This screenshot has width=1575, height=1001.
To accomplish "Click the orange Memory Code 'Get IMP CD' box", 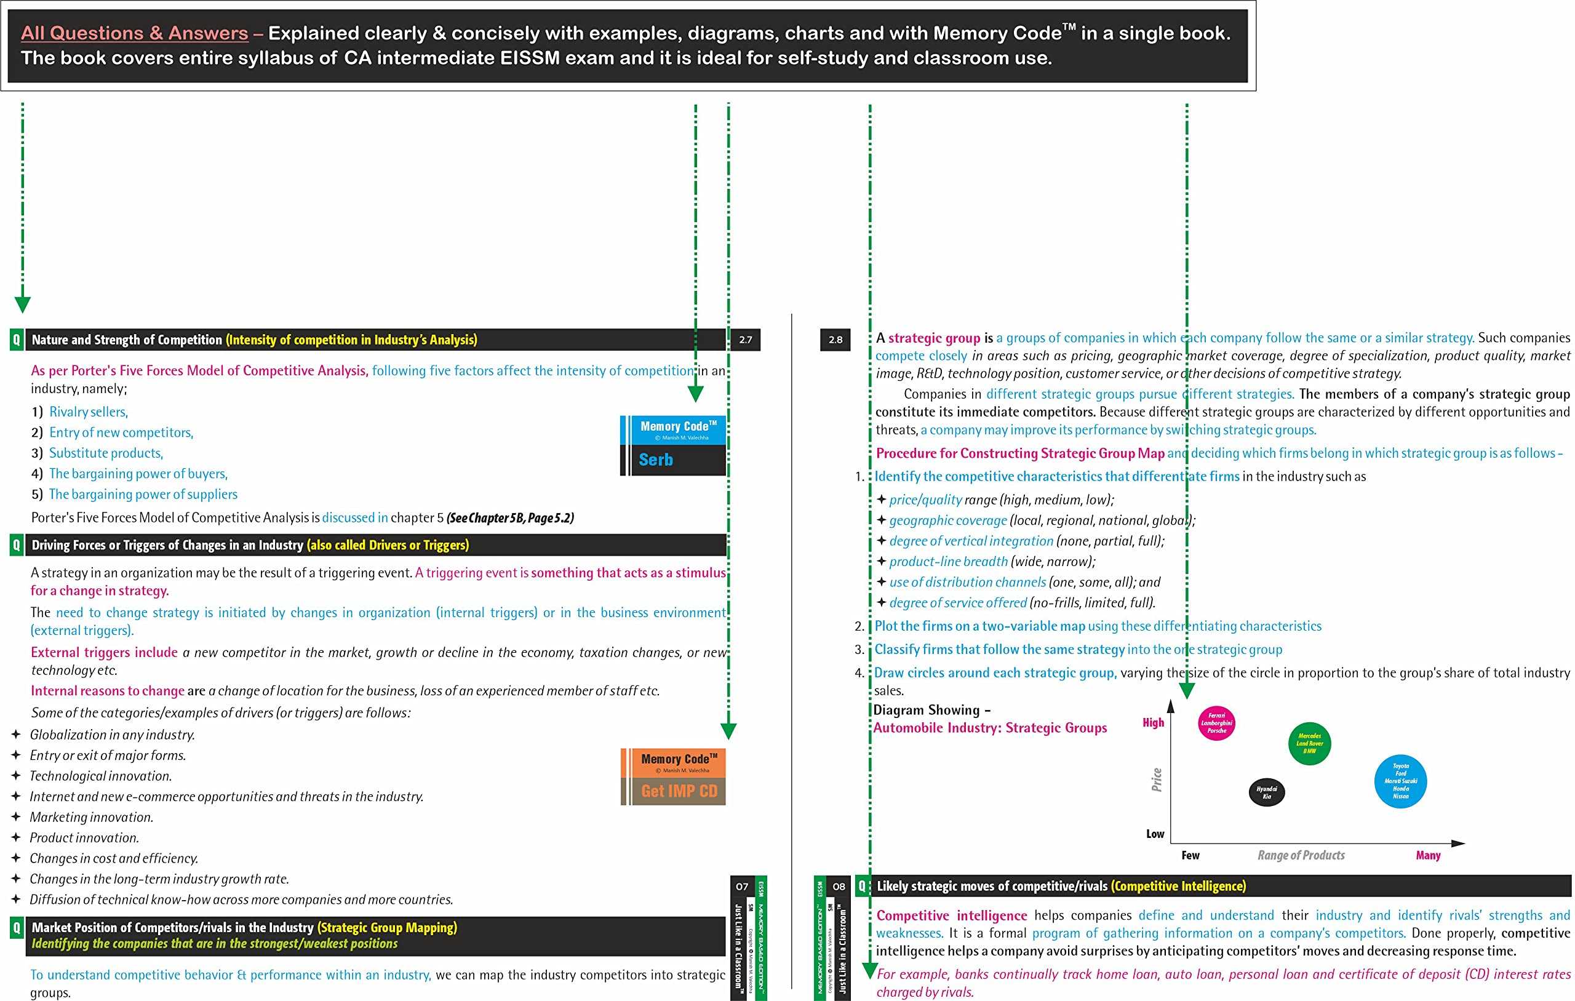I will click(x=674, y=776).
